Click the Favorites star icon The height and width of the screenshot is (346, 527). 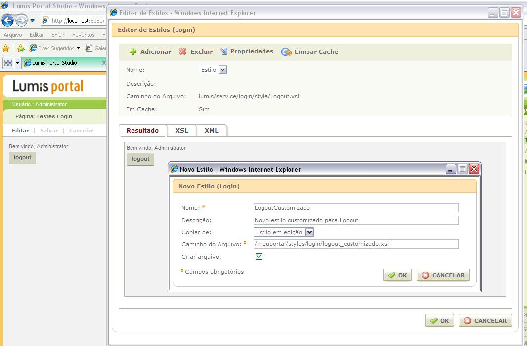6,48
